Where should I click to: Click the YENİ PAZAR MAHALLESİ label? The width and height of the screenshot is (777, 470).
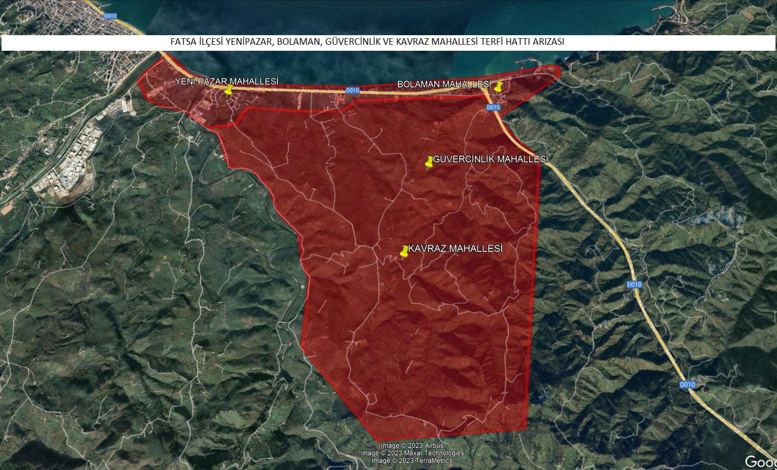pos(227,81)
